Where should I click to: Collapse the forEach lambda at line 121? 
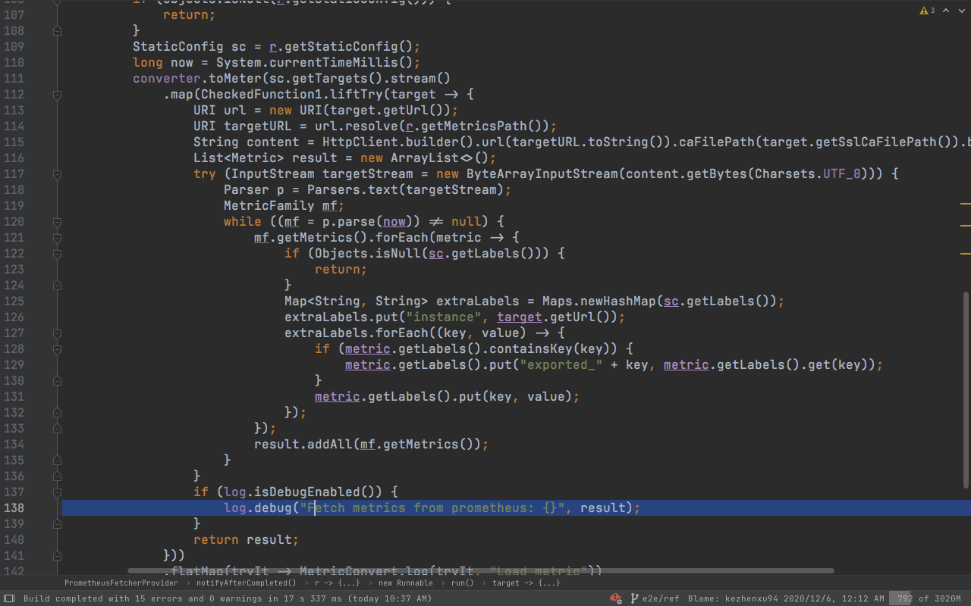pos(57,238)
